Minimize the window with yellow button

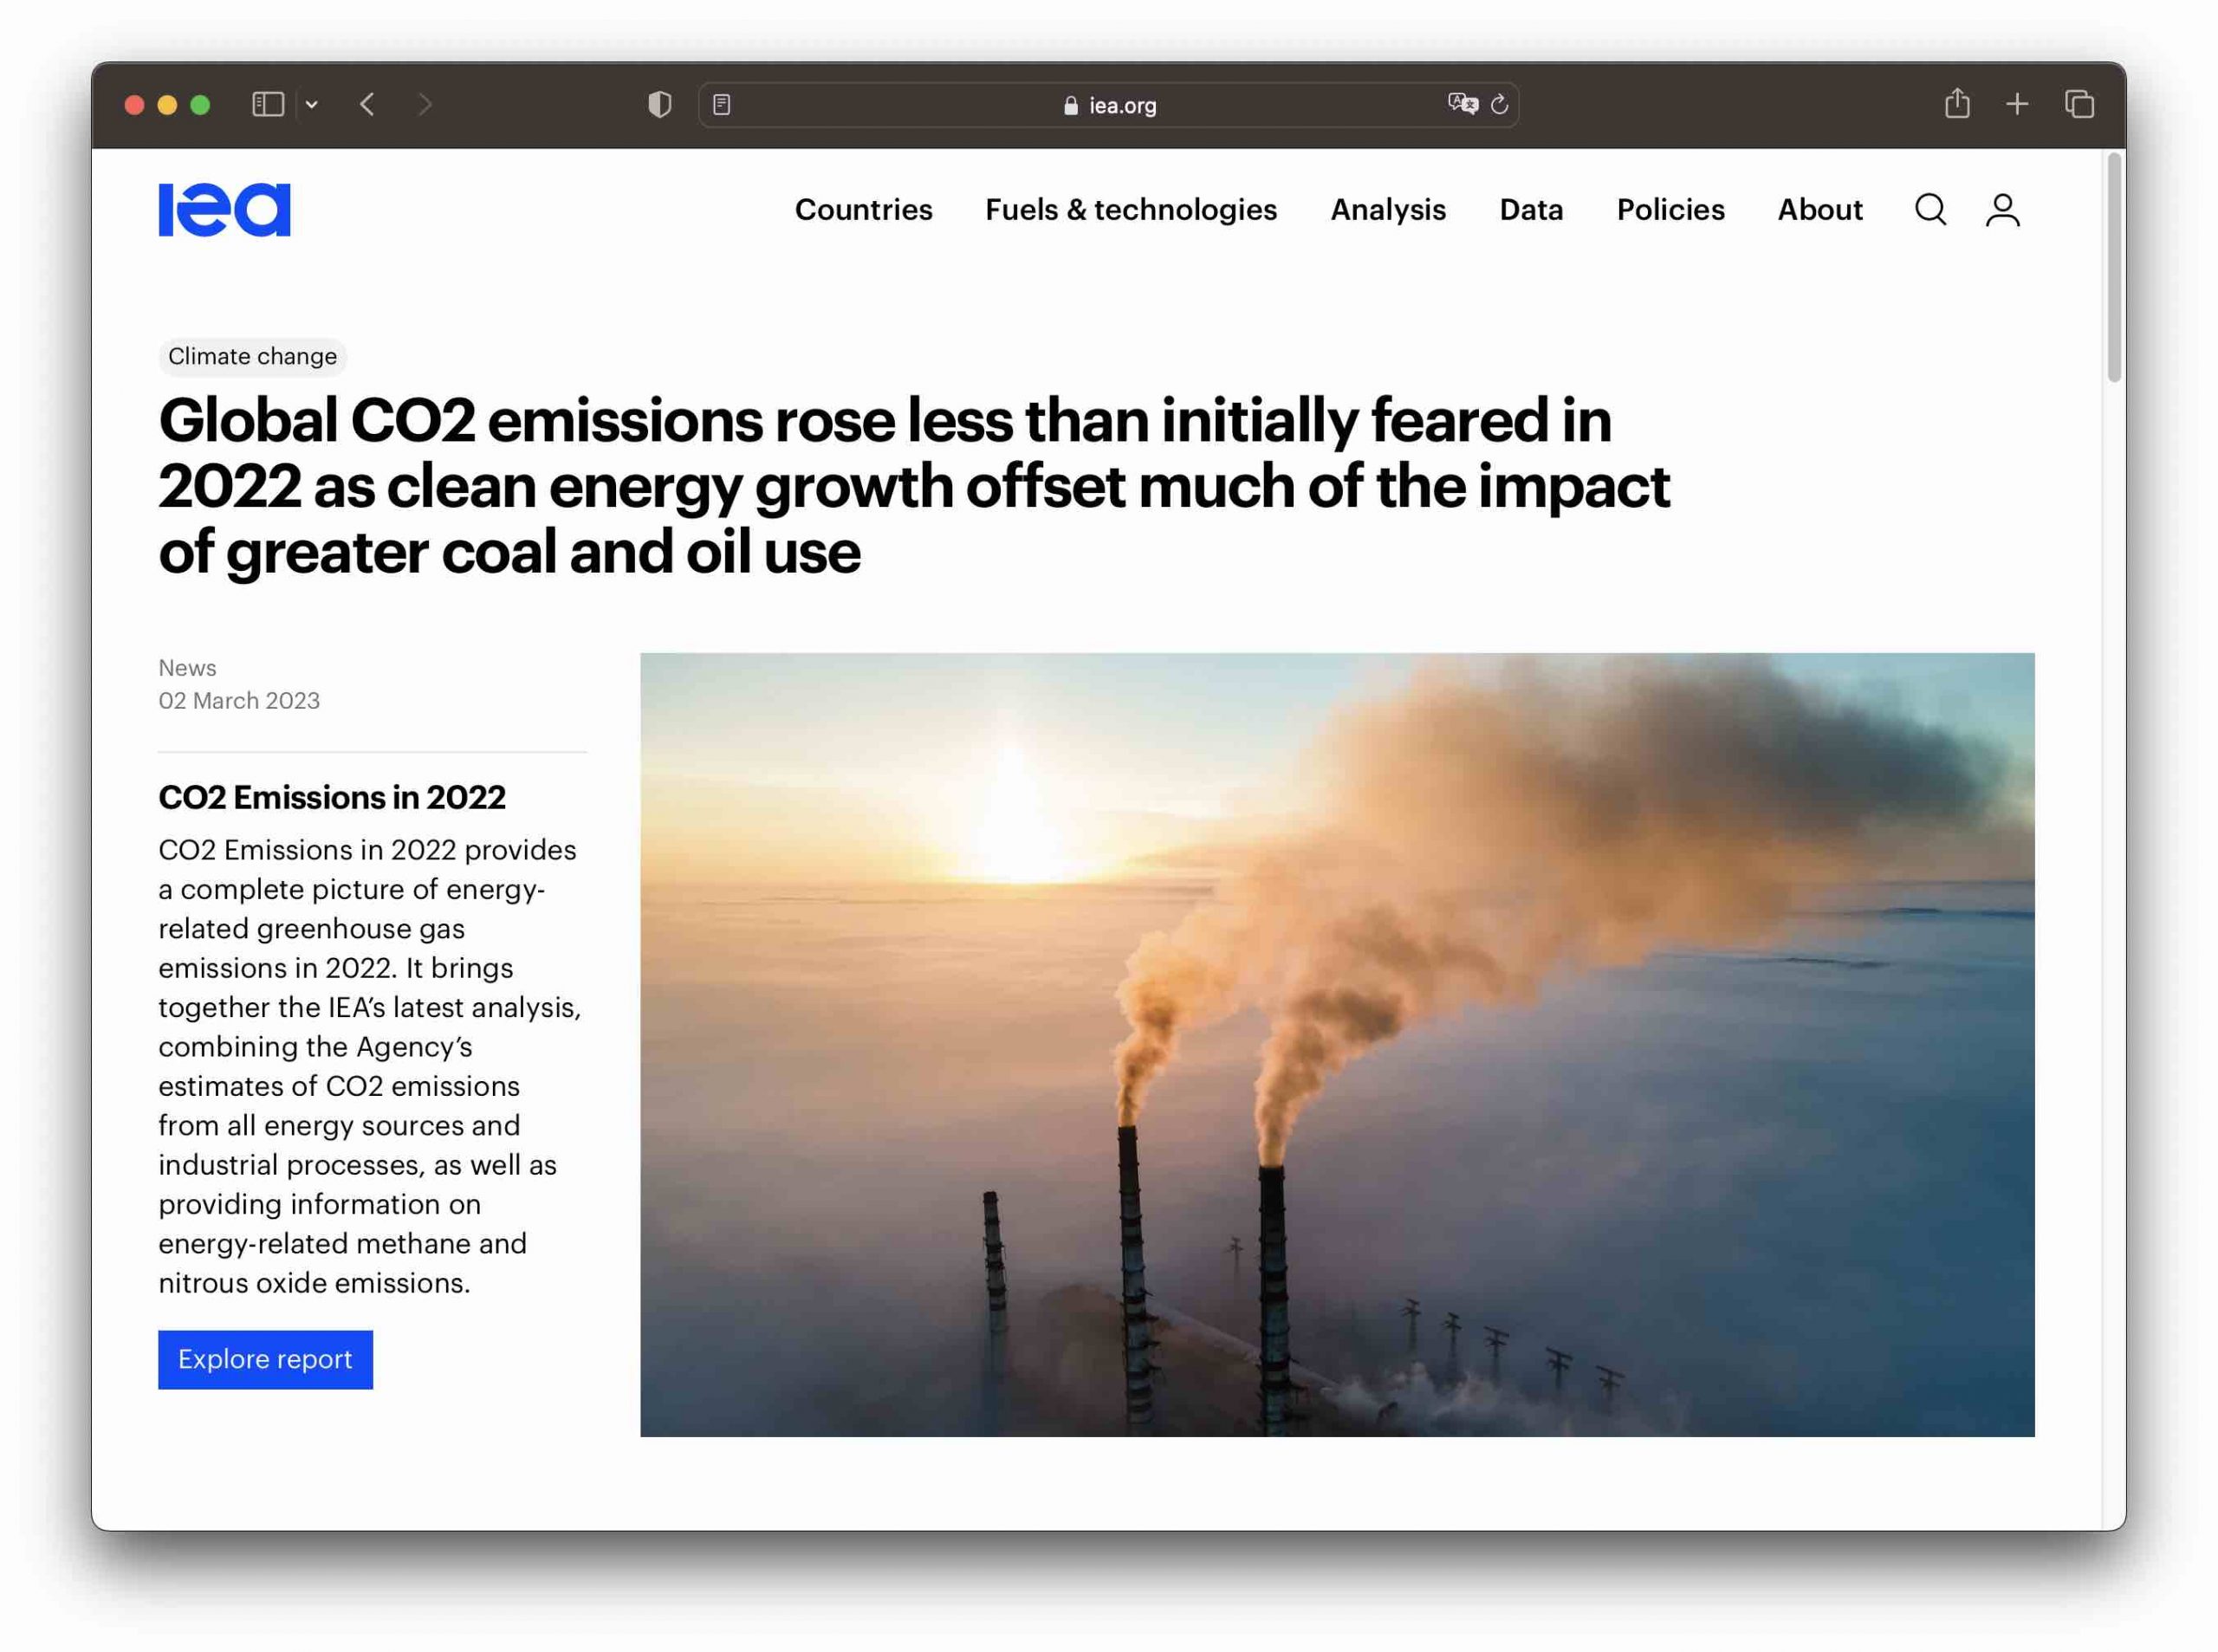tap(167, 105)
